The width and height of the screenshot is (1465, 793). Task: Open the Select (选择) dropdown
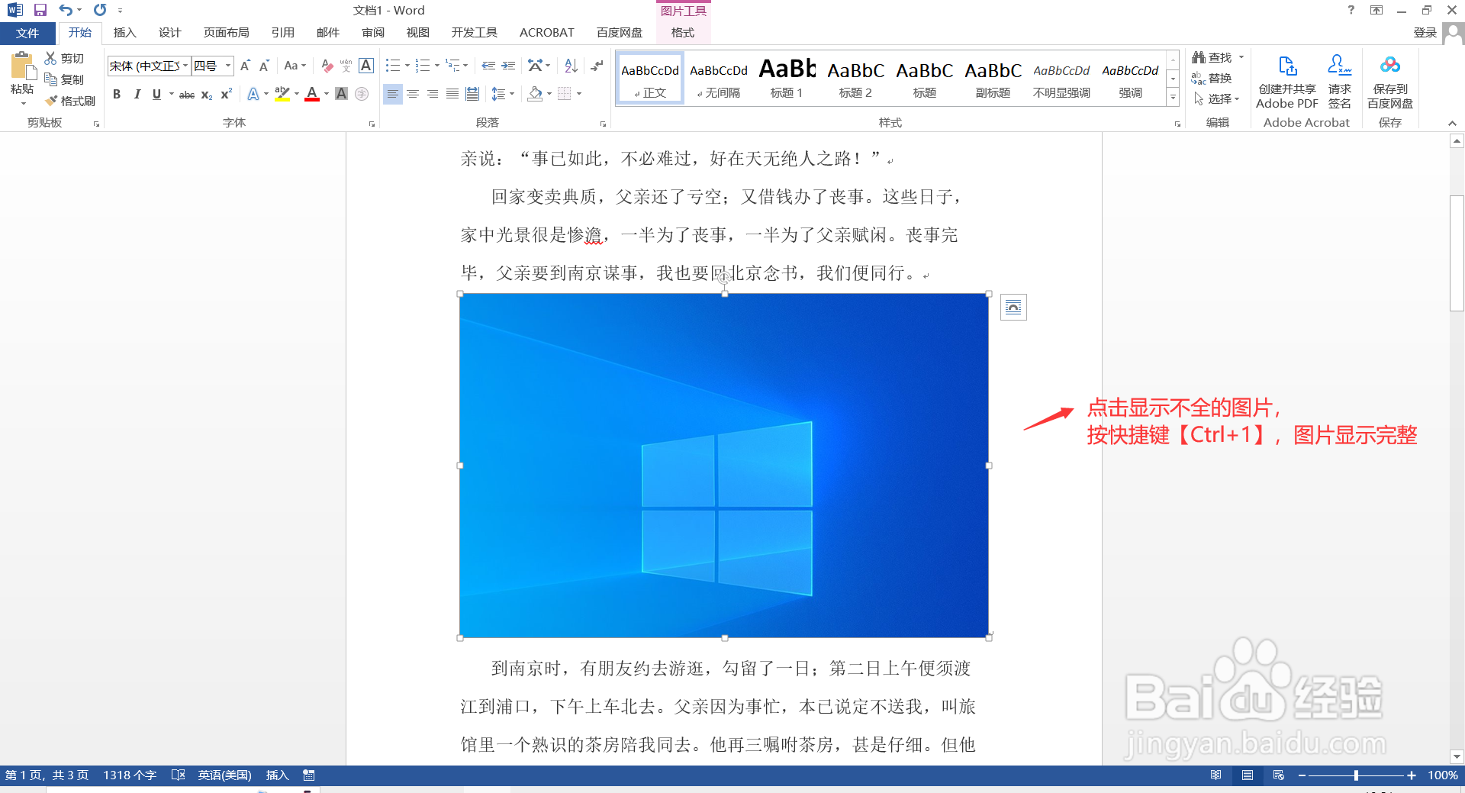coord(1217,99)
